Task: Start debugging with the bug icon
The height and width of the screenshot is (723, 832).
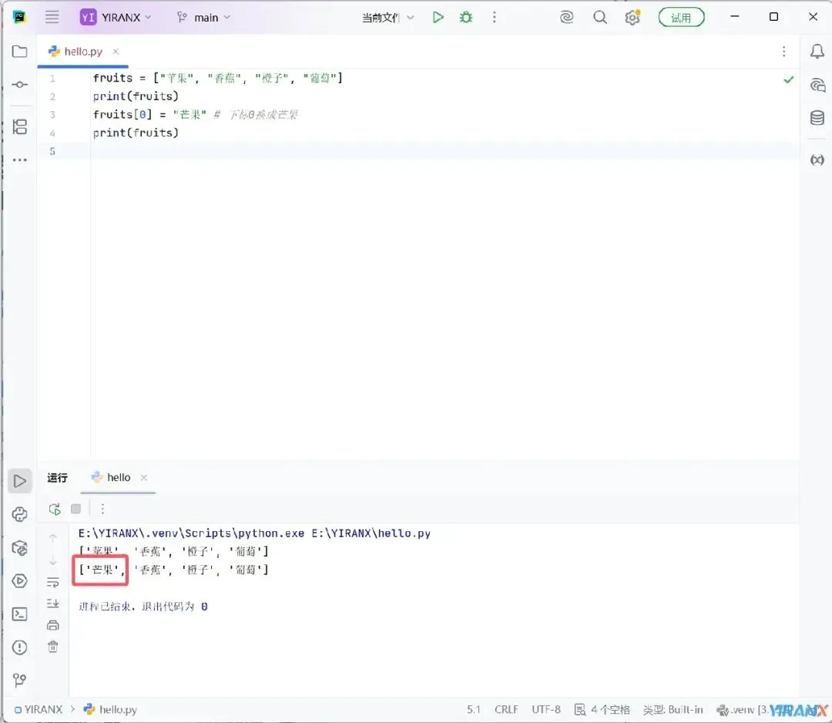Action: coord(466,18)
